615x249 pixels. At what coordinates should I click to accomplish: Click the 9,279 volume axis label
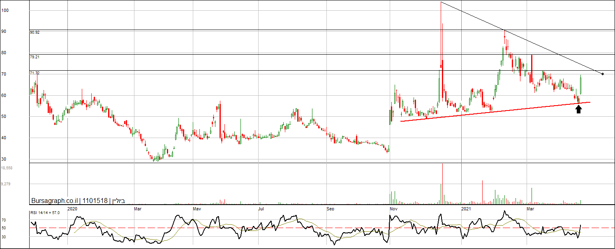click(x=6, y=184)
